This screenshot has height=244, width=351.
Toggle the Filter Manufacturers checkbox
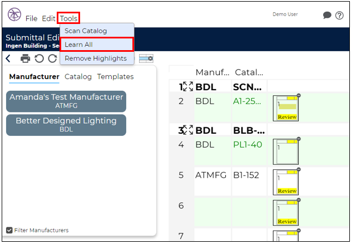click(9, 230)
